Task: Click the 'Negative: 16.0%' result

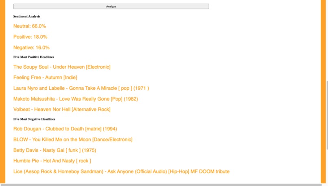Action: click(31, 48)
